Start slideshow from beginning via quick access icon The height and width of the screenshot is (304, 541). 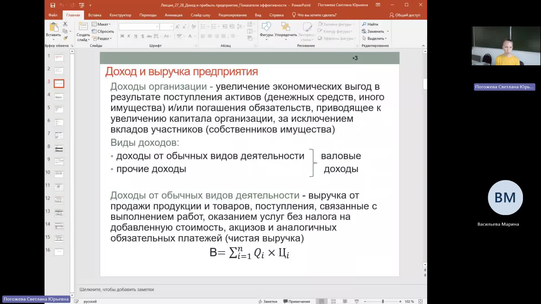tap(82, 5)
